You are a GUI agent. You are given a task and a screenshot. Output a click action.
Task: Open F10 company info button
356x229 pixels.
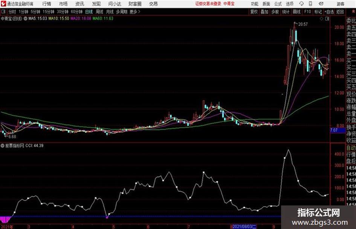tap(307, 12)
